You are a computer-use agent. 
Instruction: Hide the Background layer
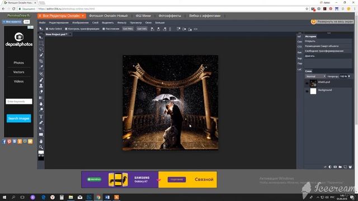click(307, 91)
